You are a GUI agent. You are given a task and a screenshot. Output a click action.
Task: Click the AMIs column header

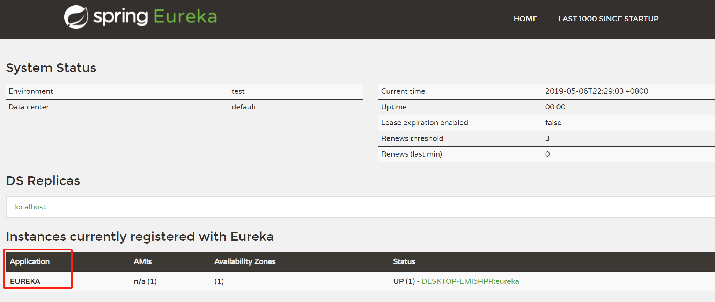point(143,261)
